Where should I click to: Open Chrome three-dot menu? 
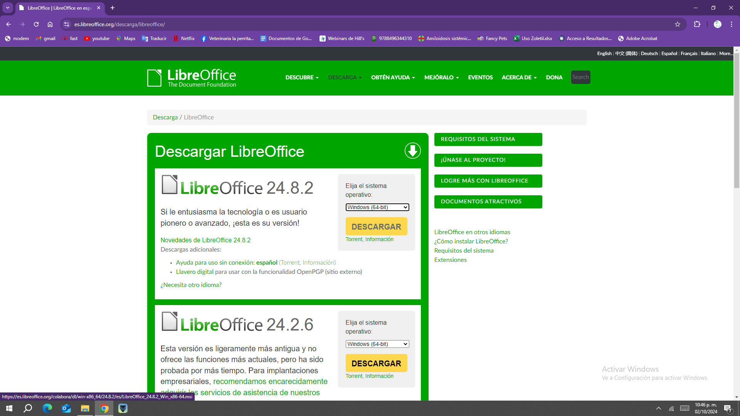(x=732, y=24)
